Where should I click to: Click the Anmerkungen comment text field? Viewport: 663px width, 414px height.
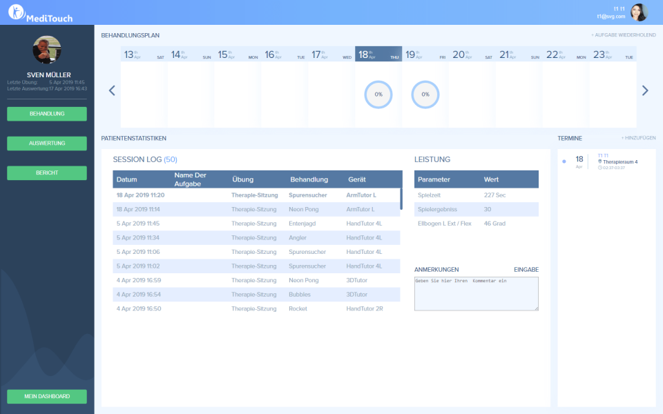(476, 294)
